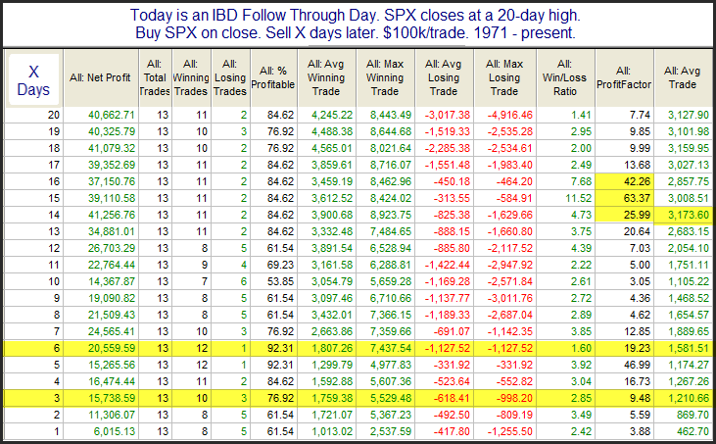Select net profit value 22,764.44
Image resolution: width=716 pixels, height=444 pixels.
[x=112, y=265]
